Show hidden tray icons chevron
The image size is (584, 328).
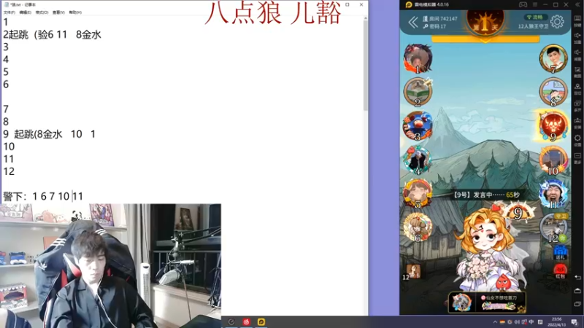pos(495,322)
